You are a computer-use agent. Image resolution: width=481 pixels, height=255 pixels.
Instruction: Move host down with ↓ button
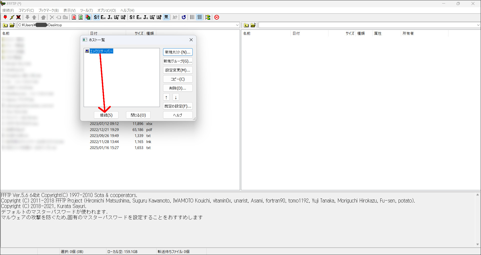[x=176, y=97]
